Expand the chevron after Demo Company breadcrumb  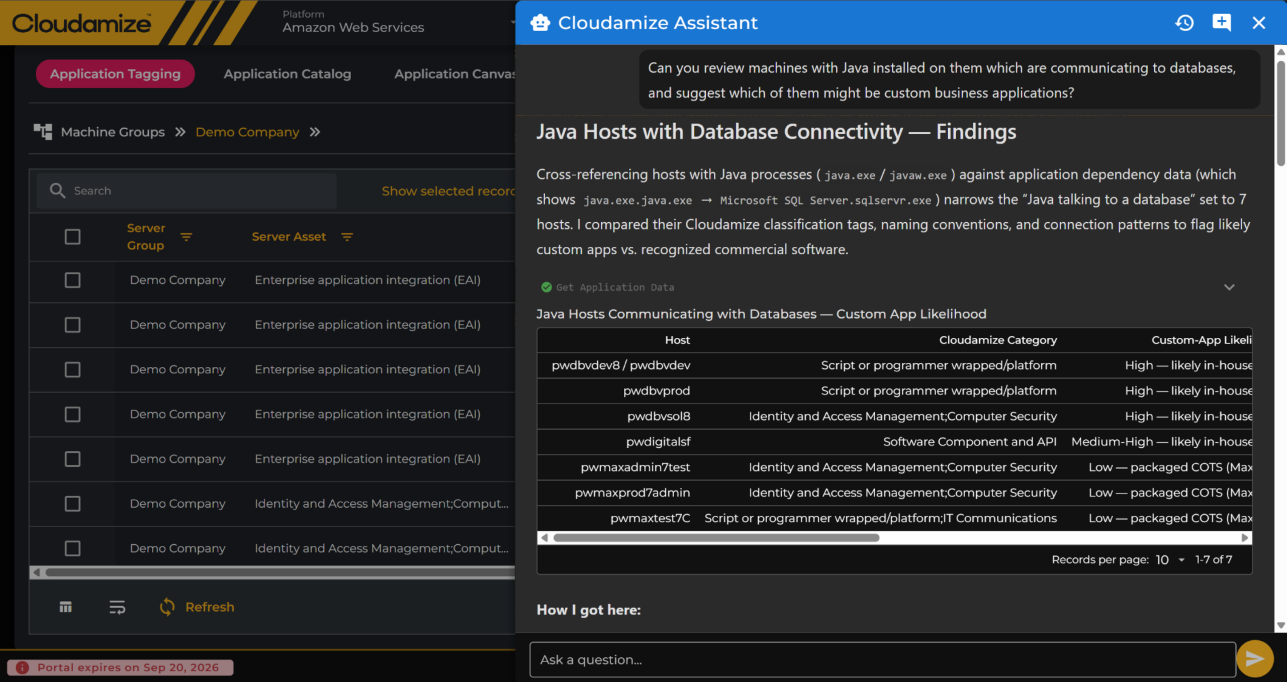tap(315, 132)
